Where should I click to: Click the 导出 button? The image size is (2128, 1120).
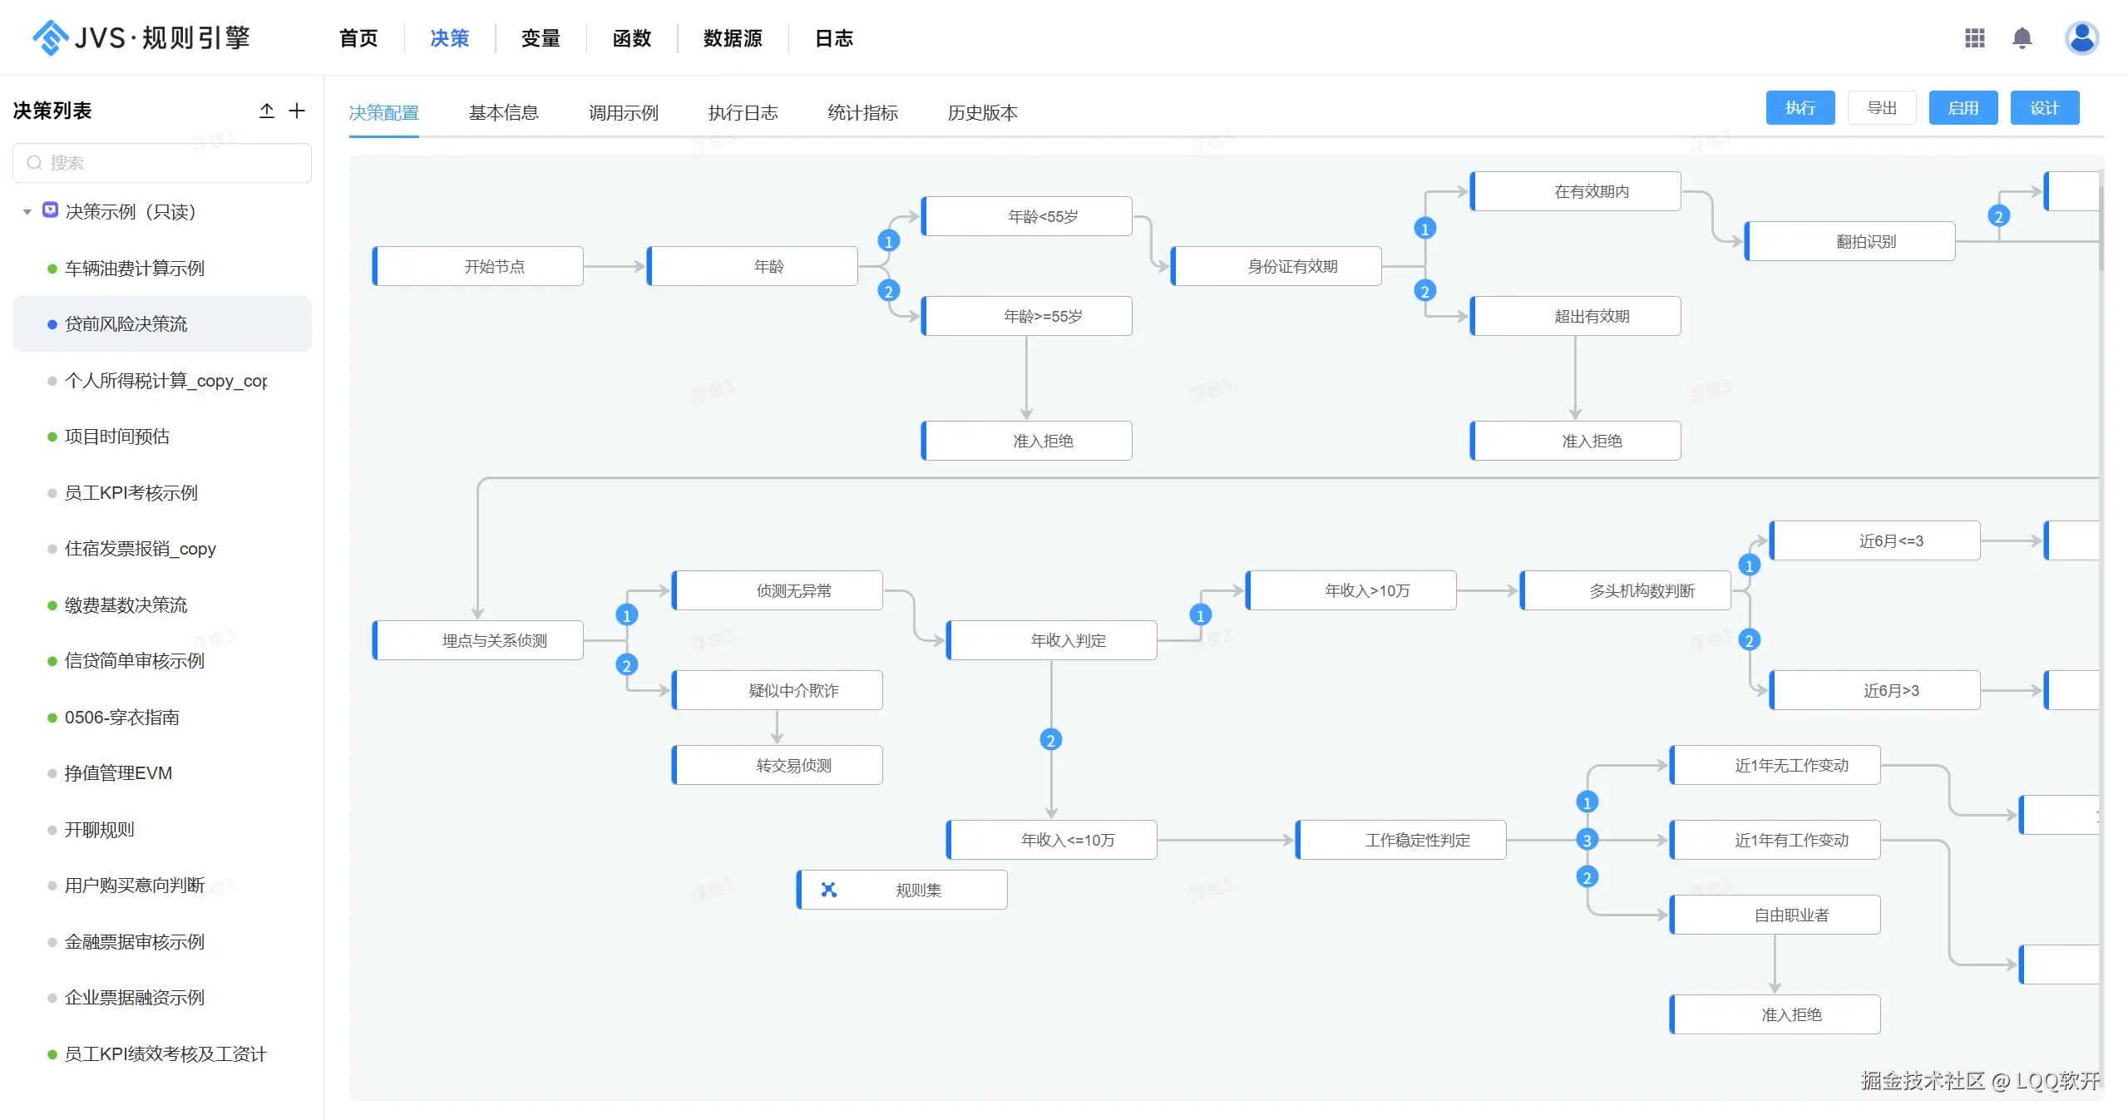tap(1881, 108)
